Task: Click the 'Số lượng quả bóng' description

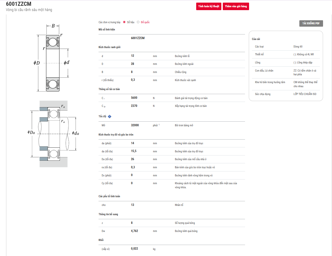Action: (x=185, y=223)
